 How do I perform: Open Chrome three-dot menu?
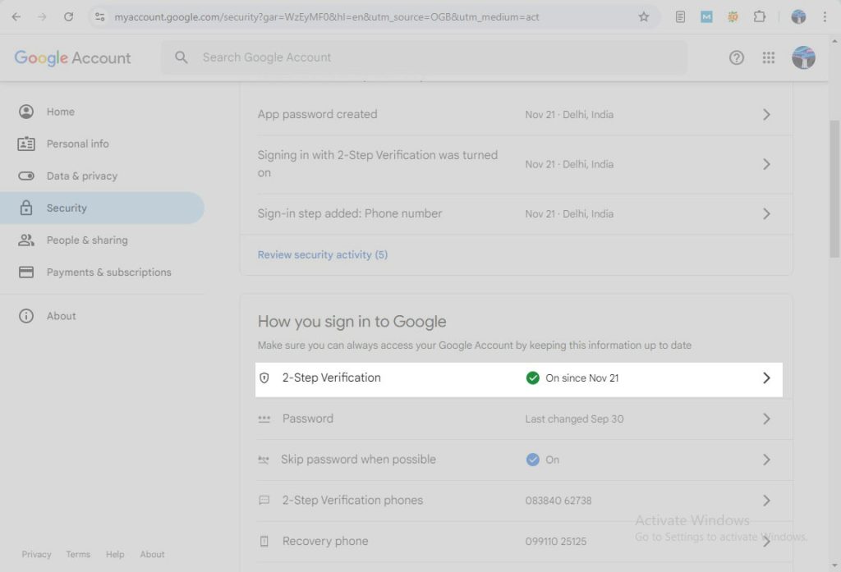pos(825,16)
